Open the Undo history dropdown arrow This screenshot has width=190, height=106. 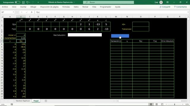[x=30, y=2]
